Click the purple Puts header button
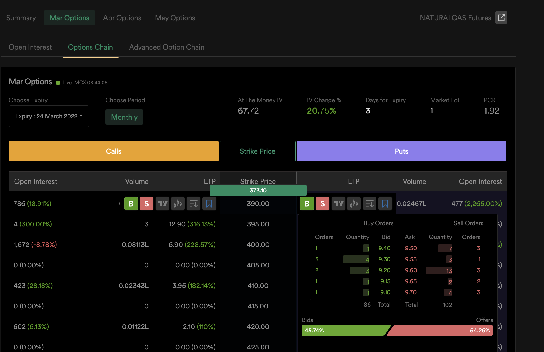Image resolution: width=544 pixels, height=352 pixels. pos(401,151)
